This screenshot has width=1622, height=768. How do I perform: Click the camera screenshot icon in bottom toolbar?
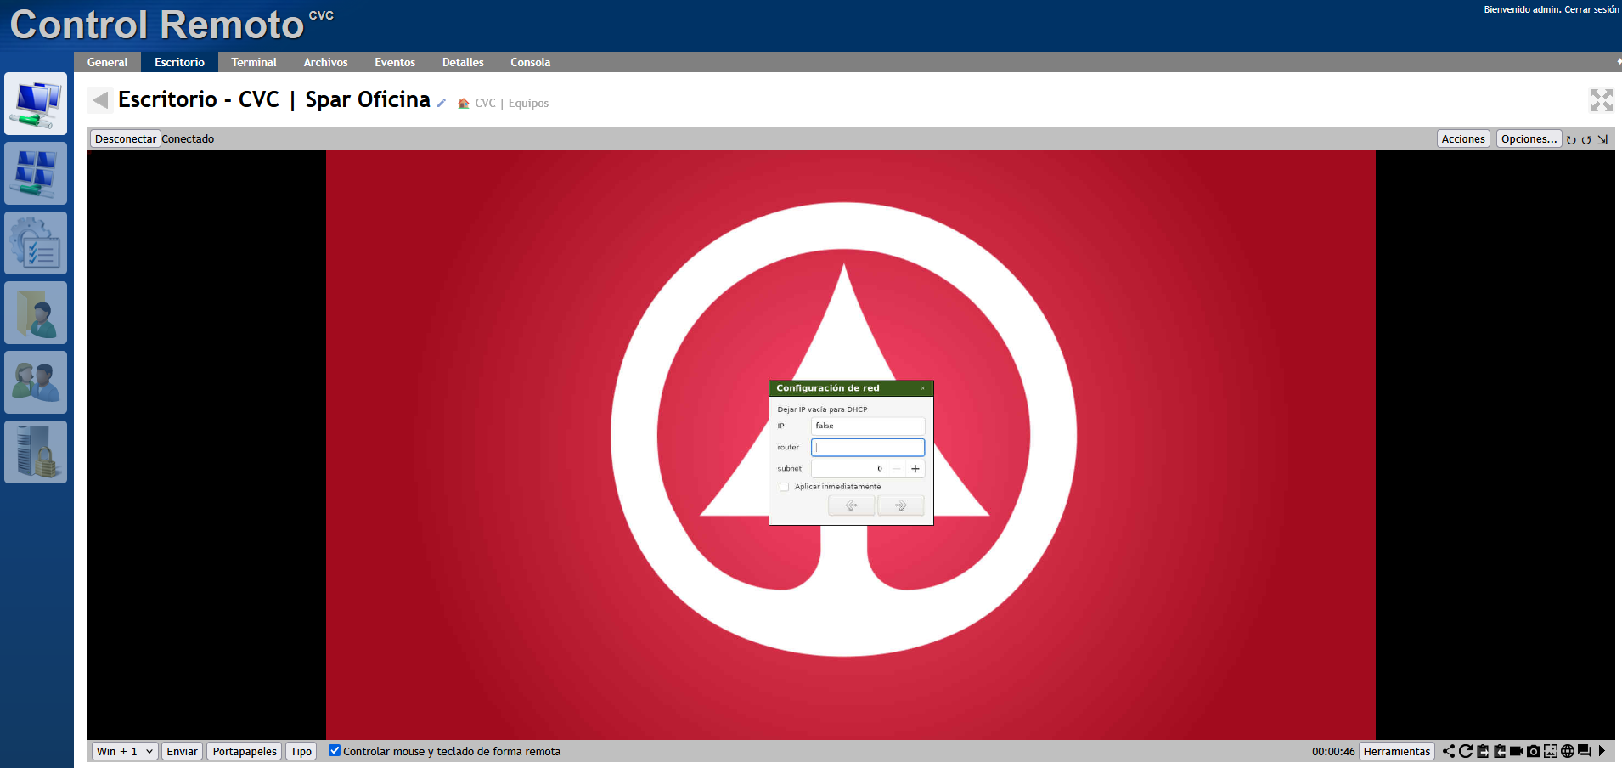[1533, 751]
